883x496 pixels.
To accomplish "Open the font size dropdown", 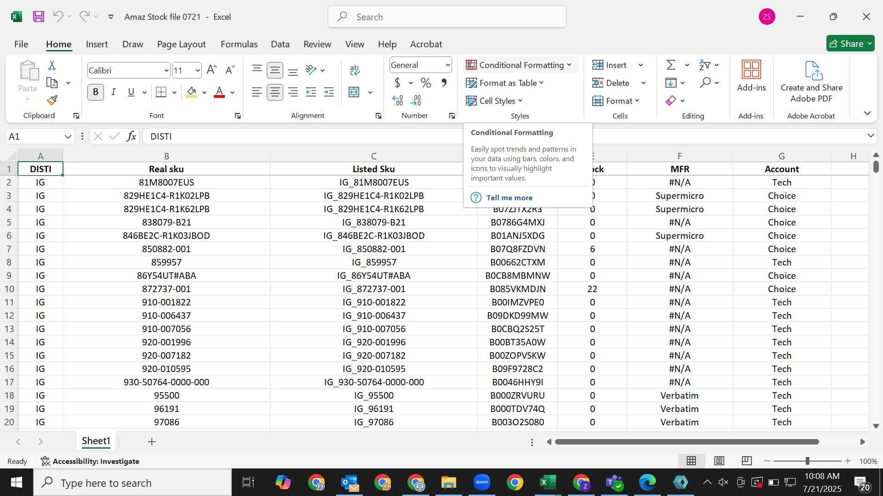I will click(x=198, y=71).
